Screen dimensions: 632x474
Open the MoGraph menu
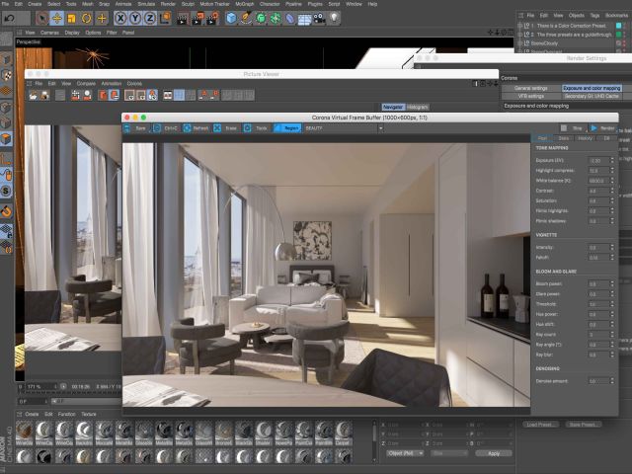point(245,4)
